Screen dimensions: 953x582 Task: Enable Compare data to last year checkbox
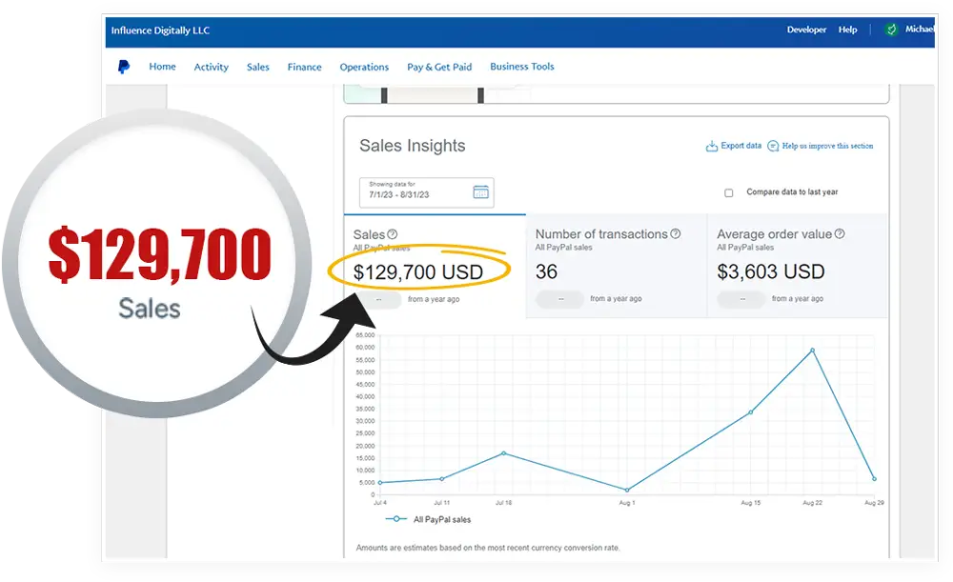[729, 192]
